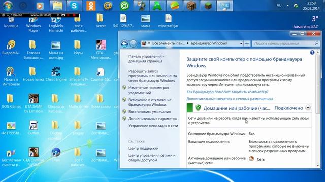Open the orange Odnoklassniki taskbar icon
The image size is (325, 182).
tap(91, 6)
